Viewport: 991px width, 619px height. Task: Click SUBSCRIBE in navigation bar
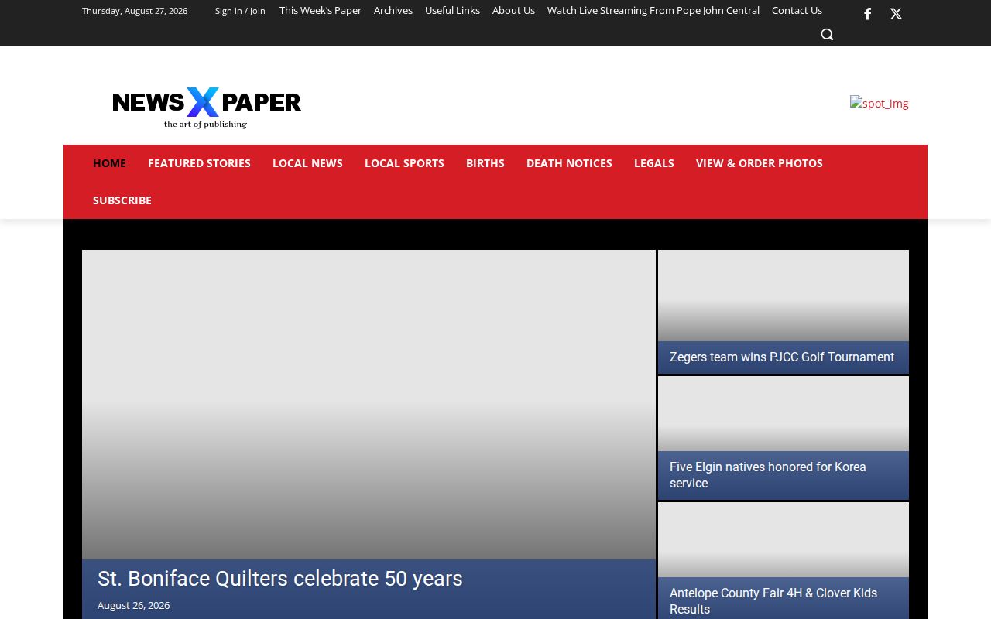click(122, 200)
